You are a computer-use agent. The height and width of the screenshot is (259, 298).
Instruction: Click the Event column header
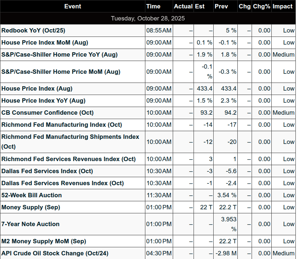point(72,6)
